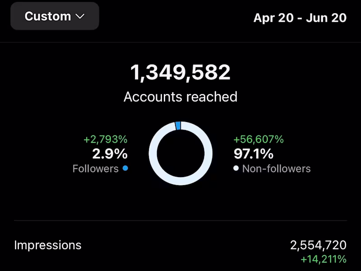Select the 1,349,582 accounts reached total
The image size is (361, 271).
coord(180,72)
